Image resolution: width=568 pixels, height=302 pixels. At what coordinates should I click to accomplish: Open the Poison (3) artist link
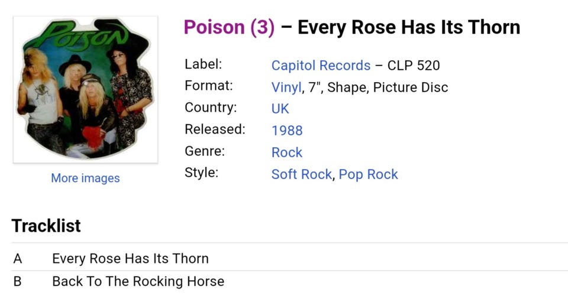tap(229, 27)
